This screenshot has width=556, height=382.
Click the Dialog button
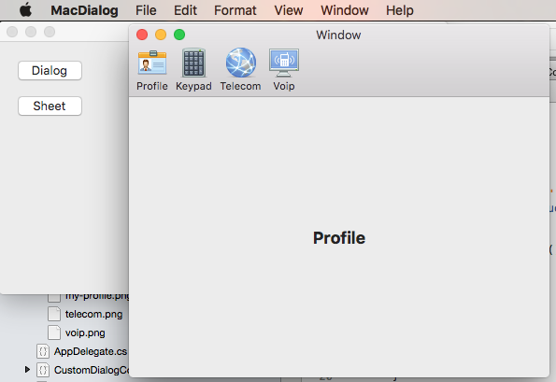click(50, 71)
